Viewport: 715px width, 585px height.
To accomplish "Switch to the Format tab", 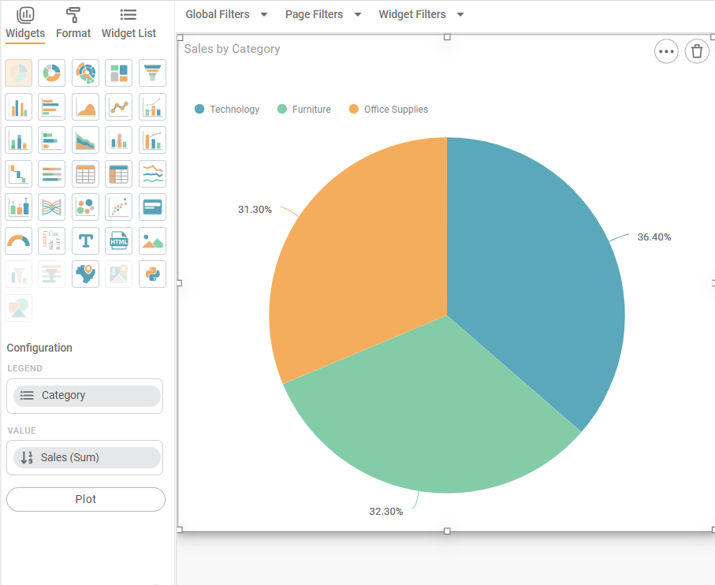I will coord(73,23).
